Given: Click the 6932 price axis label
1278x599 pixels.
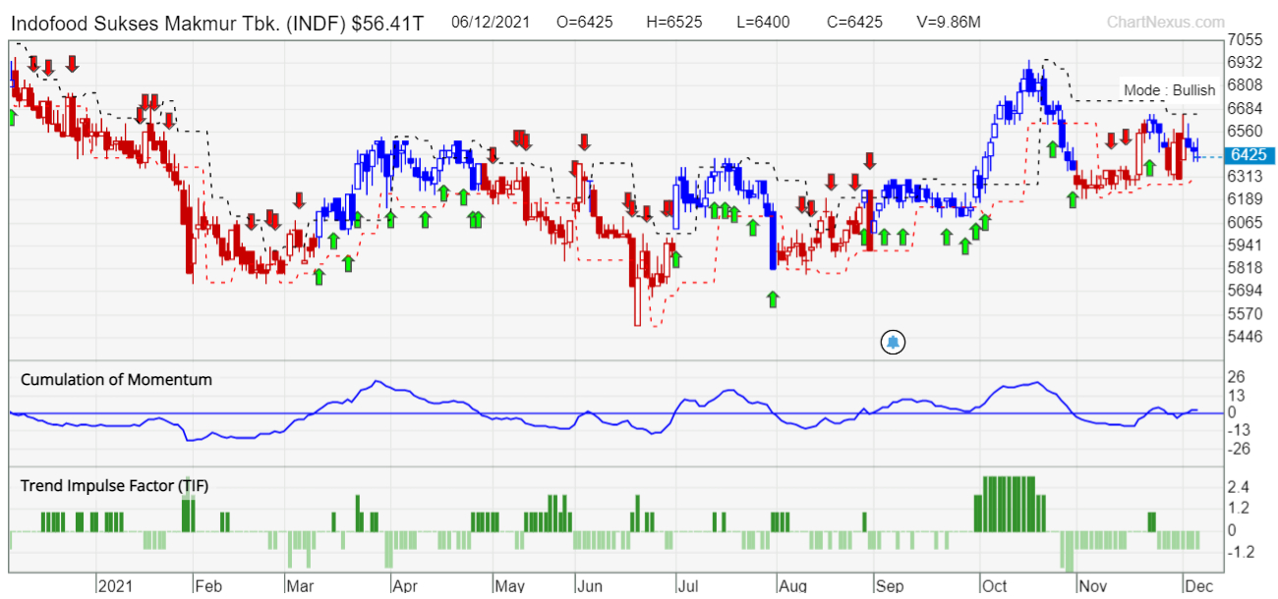Looking at the screenshot, I should click(1245, 62).
